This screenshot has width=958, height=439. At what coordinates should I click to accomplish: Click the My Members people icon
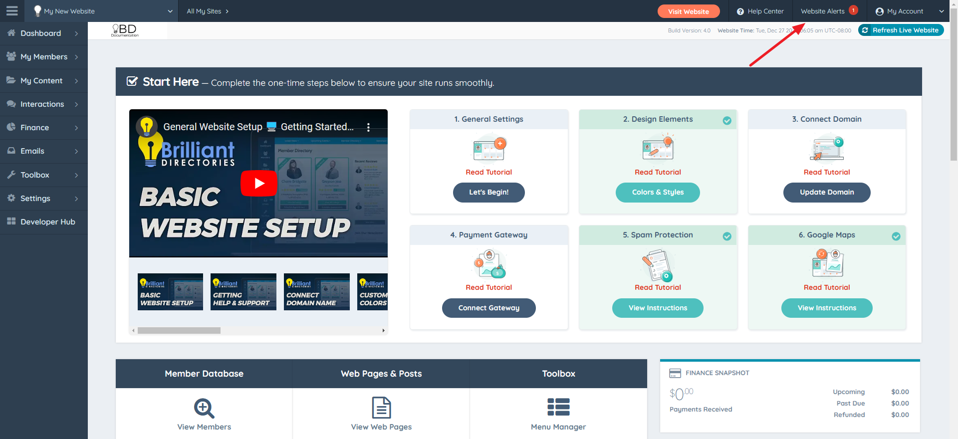click(x=11, y=56)
